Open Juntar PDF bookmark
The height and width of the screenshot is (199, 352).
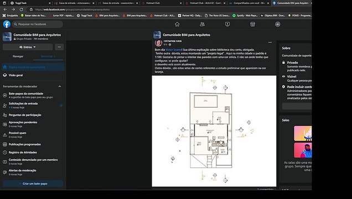(x=61, y=15)
